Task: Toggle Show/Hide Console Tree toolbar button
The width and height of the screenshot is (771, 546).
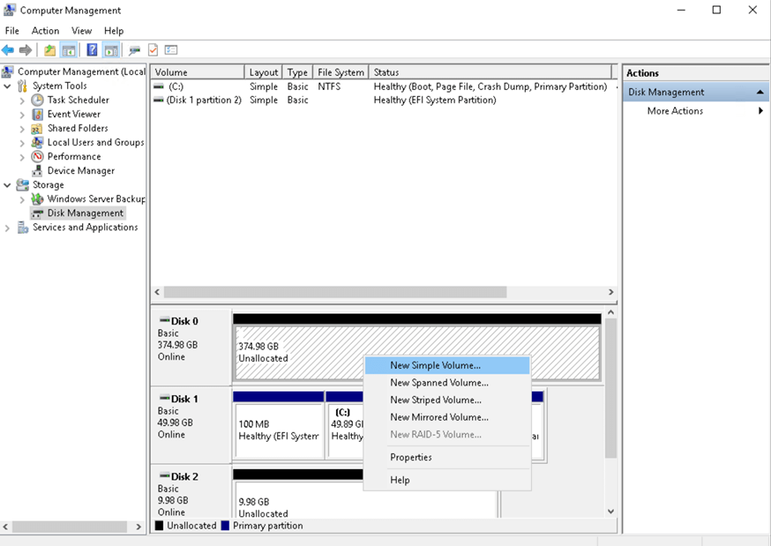Action: click(68, 50)
